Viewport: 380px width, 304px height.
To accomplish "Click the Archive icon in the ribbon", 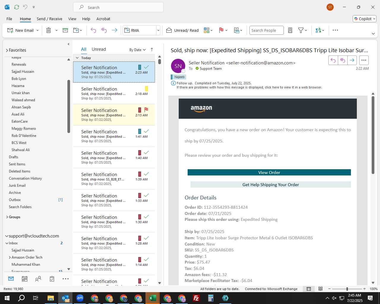I will click(65, 30).
